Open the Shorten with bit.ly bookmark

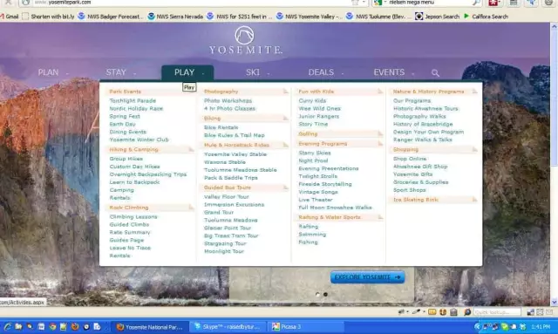tap(48, 17)
